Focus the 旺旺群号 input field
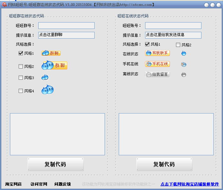The image size is (223, 190). click(x=66, y=26)
